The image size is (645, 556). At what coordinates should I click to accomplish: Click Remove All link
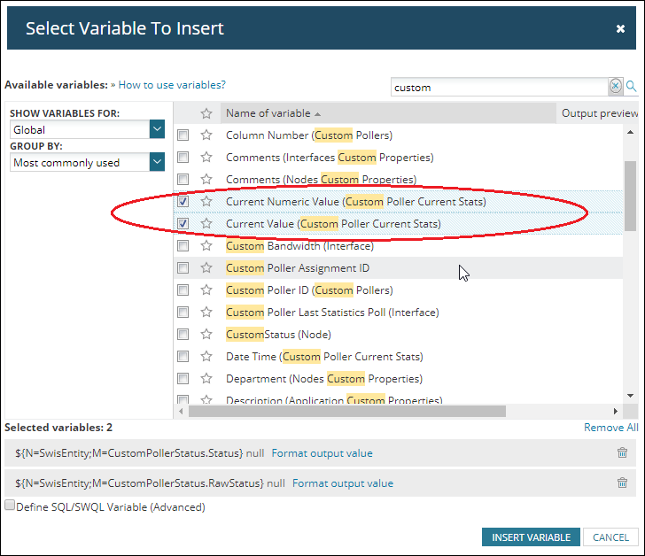610,428
